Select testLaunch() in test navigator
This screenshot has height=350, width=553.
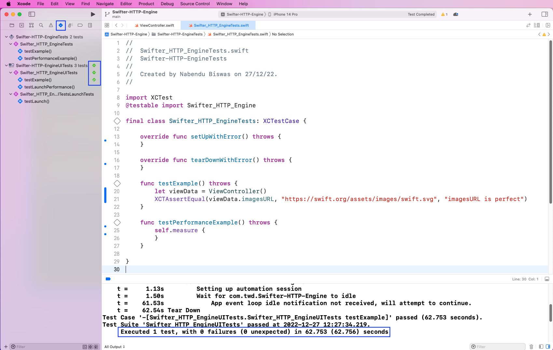[x=37, y=101]
